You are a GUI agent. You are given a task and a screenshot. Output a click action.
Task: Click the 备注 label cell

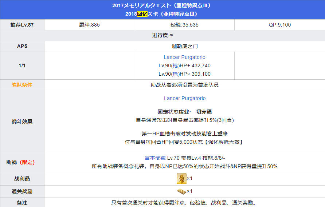pos(22,203)
